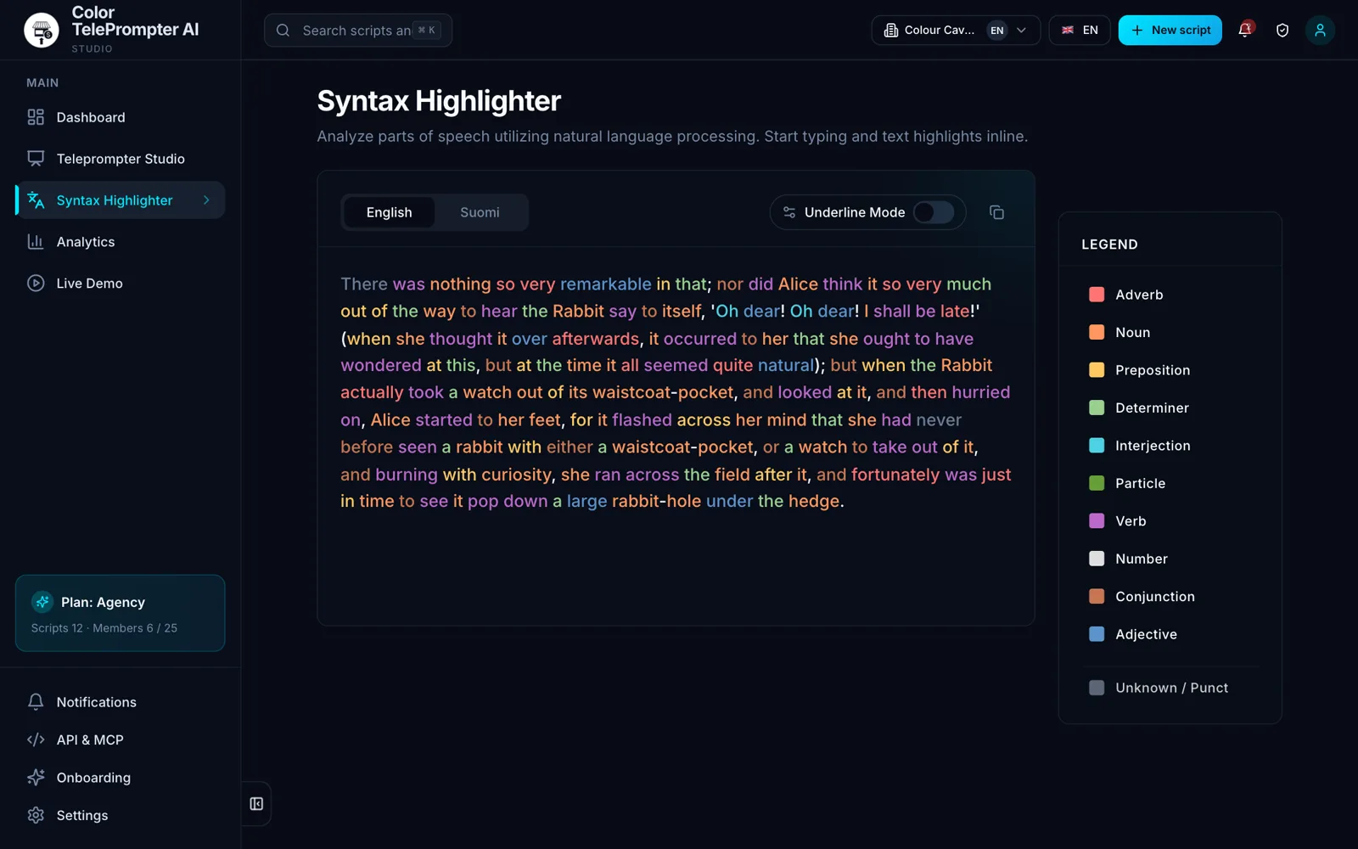Click the Interjection color swatch
The image size is (1358, 849).
click(x=1097, y=446)
